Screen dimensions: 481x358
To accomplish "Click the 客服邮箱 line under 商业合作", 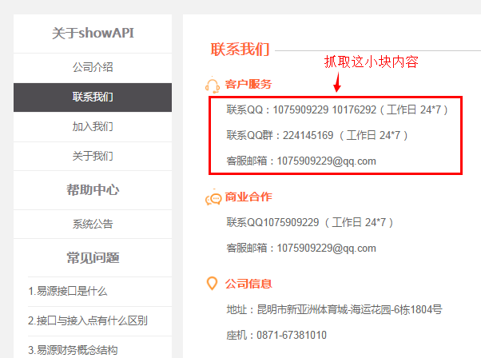I will pyautogui.click(x=301, y=249).
